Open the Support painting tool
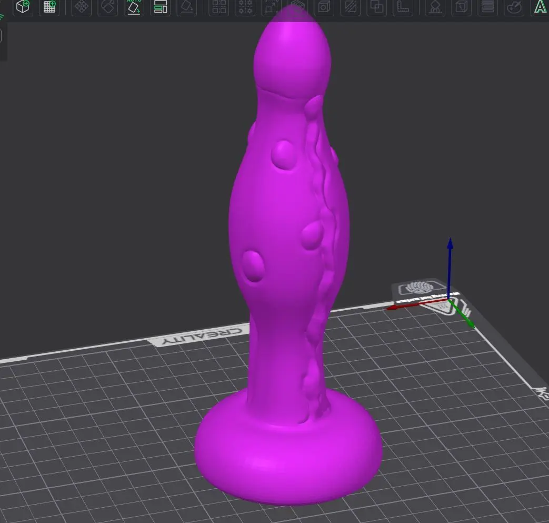The image size is (549, 523). coord(435,7)
